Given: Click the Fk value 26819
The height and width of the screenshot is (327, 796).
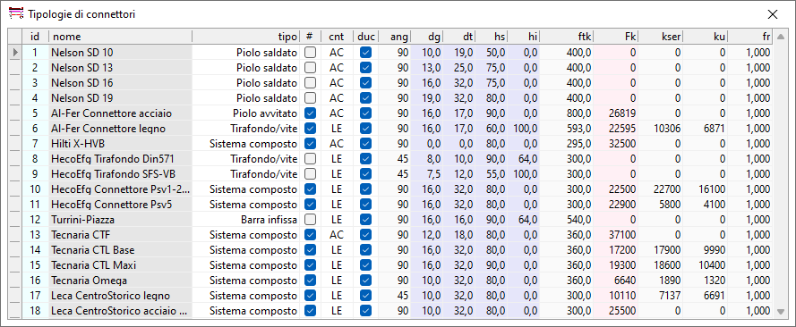Looking at the screenshot, I should (616, 113).
